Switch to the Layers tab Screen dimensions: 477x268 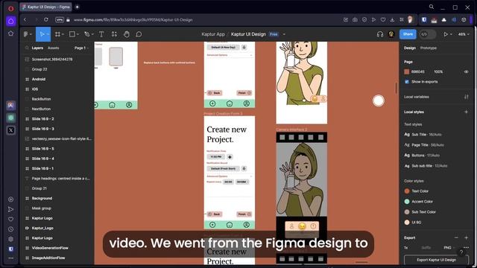(37, 48)
